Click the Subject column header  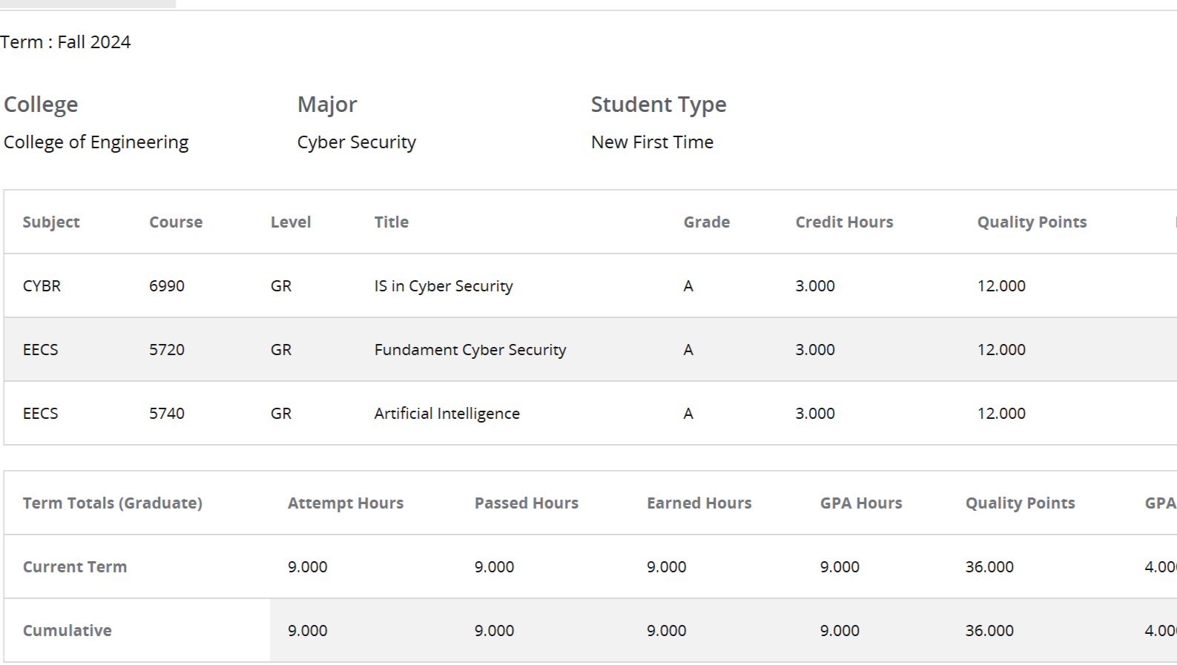tap(51, 222)
